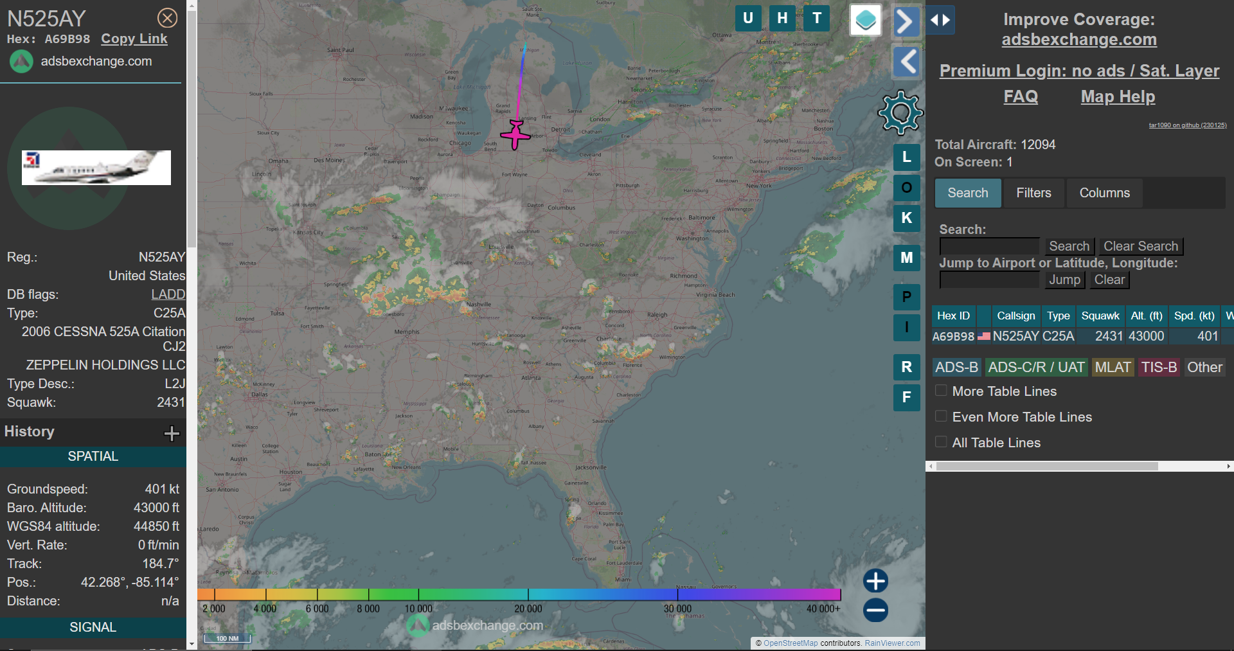Click the Clear Search button

pyautogui.click(x=1141, y=246)
